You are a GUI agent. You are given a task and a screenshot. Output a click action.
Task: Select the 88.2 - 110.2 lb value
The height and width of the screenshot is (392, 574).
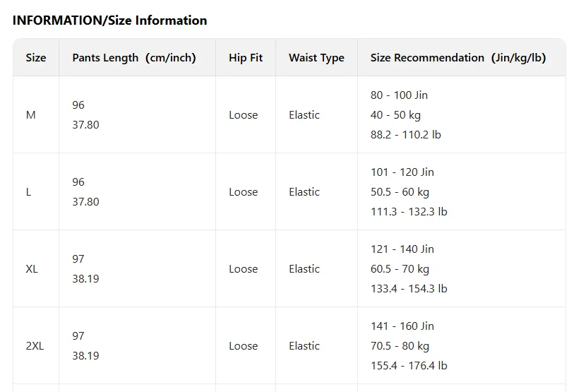tap(405, 134)
